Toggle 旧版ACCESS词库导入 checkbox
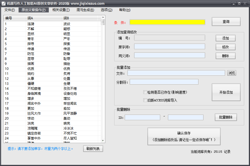Image resolution: width=250 pixels, height=166 pixels. (x=145, y=100)
